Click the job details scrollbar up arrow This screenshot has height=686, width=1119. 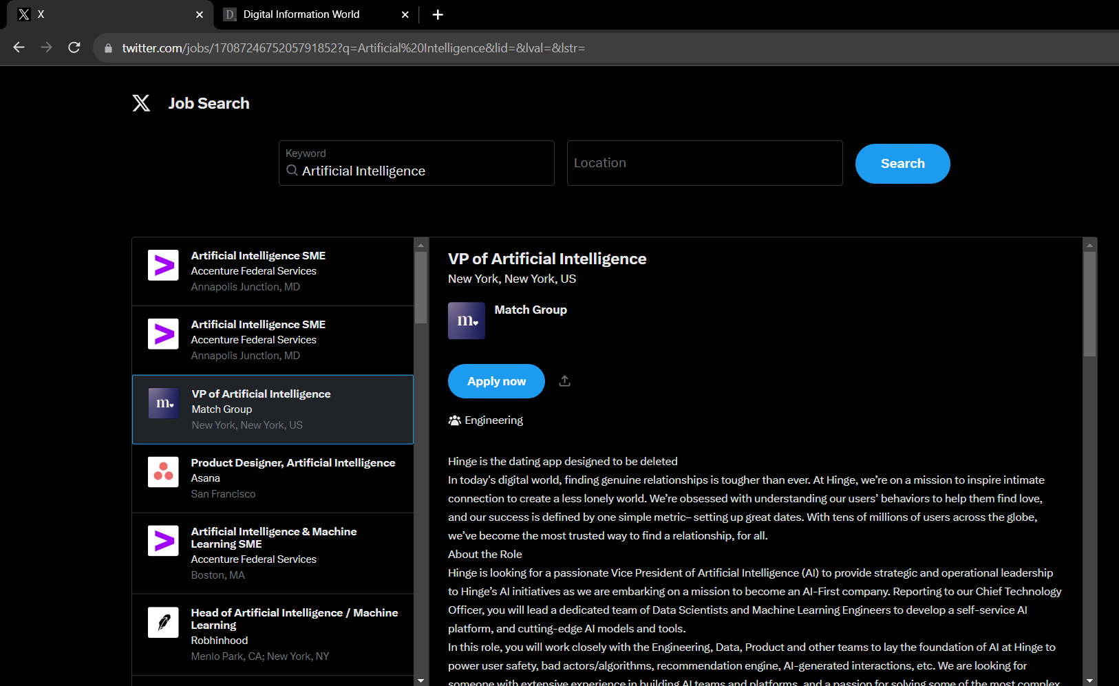tap(1089, 244)
